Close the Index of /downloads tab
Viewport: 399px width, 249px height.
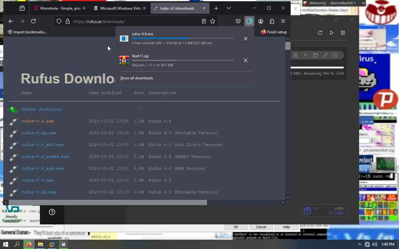(204, 8)
